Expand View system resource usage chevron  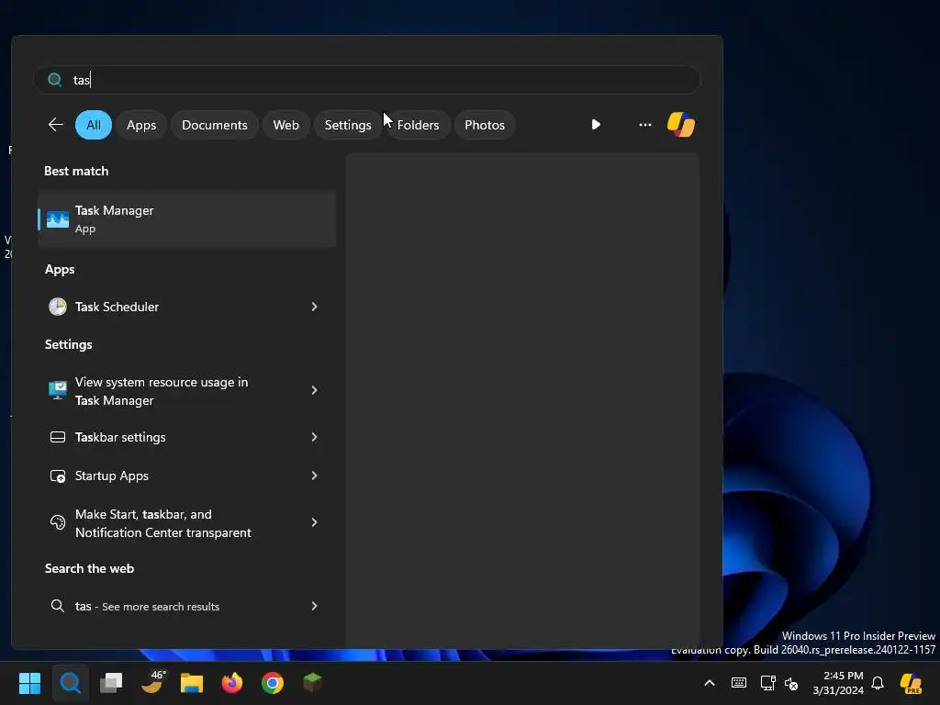tap(314, 390)
